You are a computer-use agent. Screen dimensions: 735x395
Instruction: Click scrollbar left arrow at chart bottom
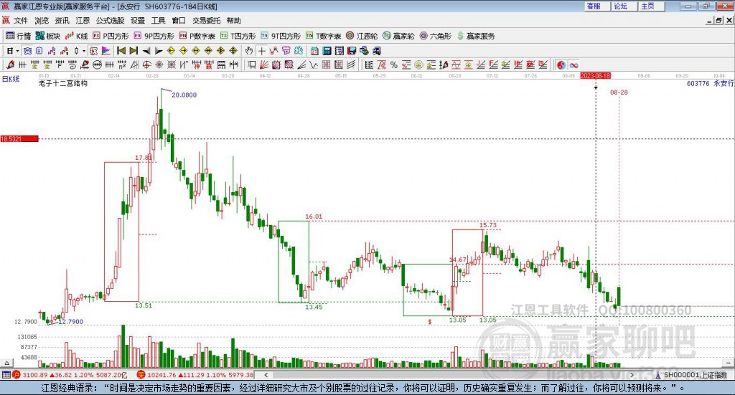(266, 374)
